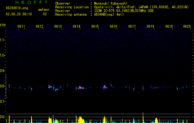Click the antenna value A504HB(yagi 4el)
This screenshot has height=123, width=194.
click(x=109, y=14)
